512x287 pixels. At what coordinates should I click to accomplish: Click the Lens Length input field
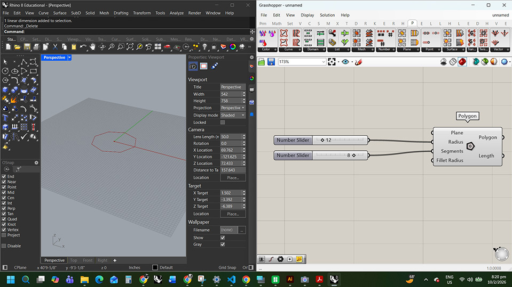[x=231, y=137]
